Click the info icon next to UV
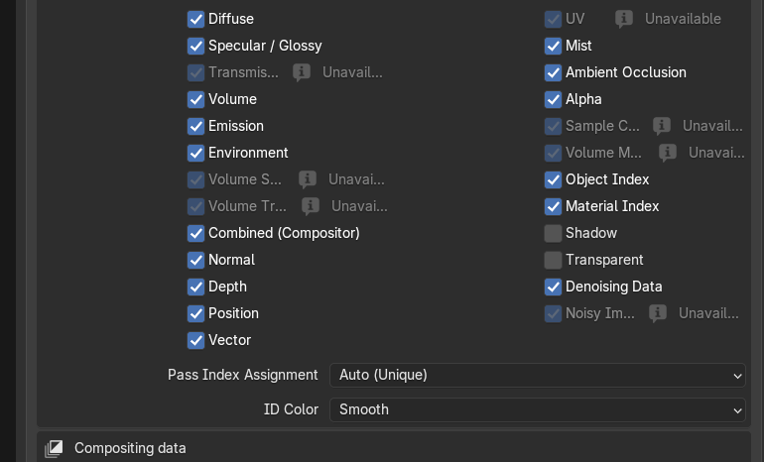 624,19
